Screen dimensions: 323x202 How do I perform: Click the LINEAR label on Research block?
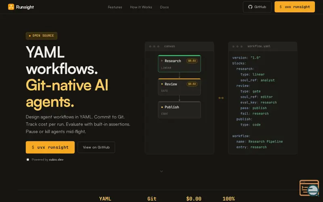coord(166,68)
